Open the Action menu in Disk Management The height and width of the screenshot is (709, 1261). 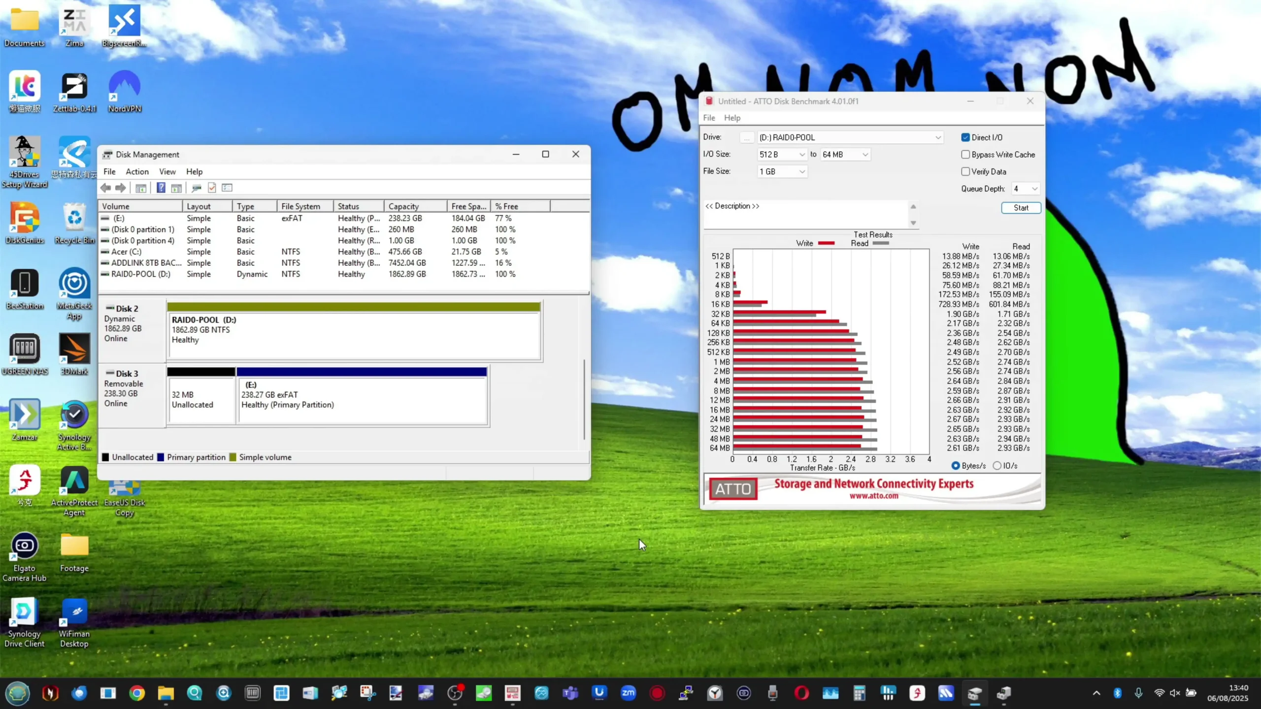click(x=137, y=171)
